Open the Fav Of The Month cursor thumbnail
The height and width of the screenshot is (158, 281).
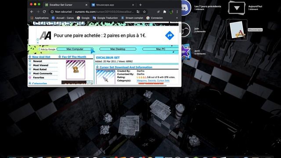[76, 70]
